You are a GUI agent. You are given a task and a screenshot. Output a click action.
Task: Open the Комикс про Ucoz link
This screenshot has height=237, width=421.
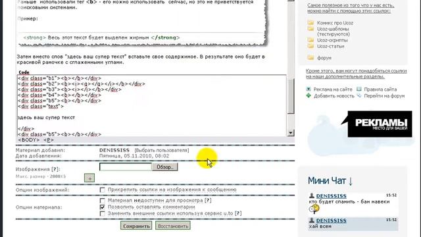[x=335, y=23]
